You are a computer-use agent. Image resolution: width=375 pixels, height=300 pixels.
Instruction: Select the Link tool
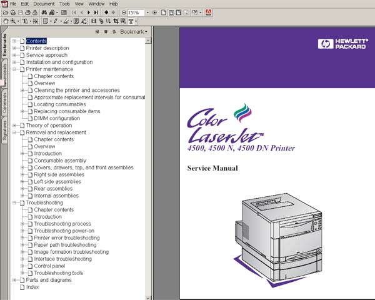(101, 21)
